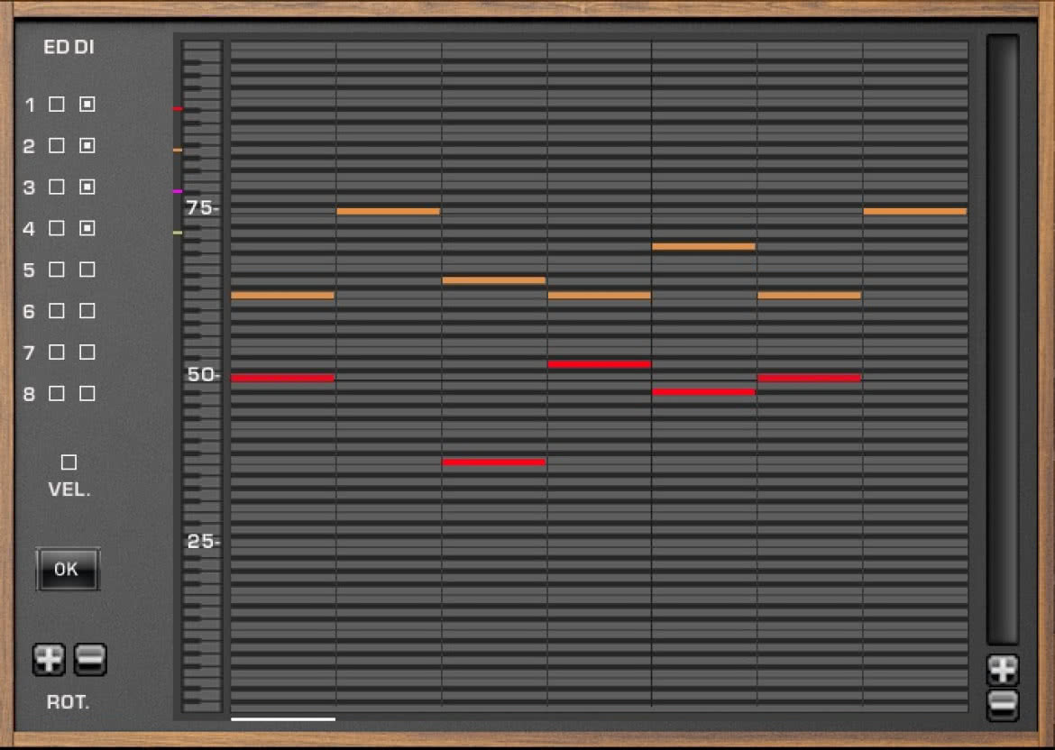This screenshot has width=1055, height=750.
Task: Enable DI checkbox for track 5
Action: 87,269
